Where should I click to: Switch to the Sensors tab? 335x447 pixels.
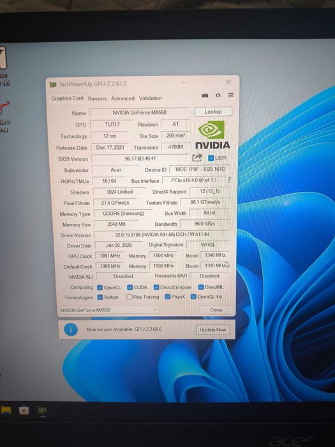[x=97, y=98]
